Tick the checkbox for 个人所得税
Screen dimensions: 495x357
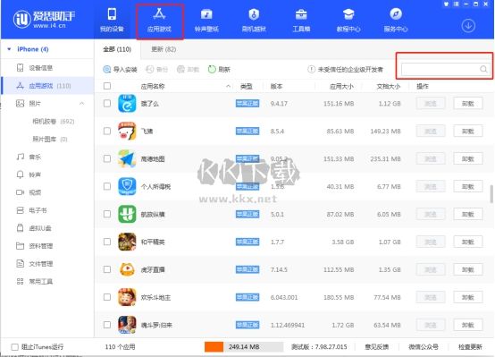(107, 186)
